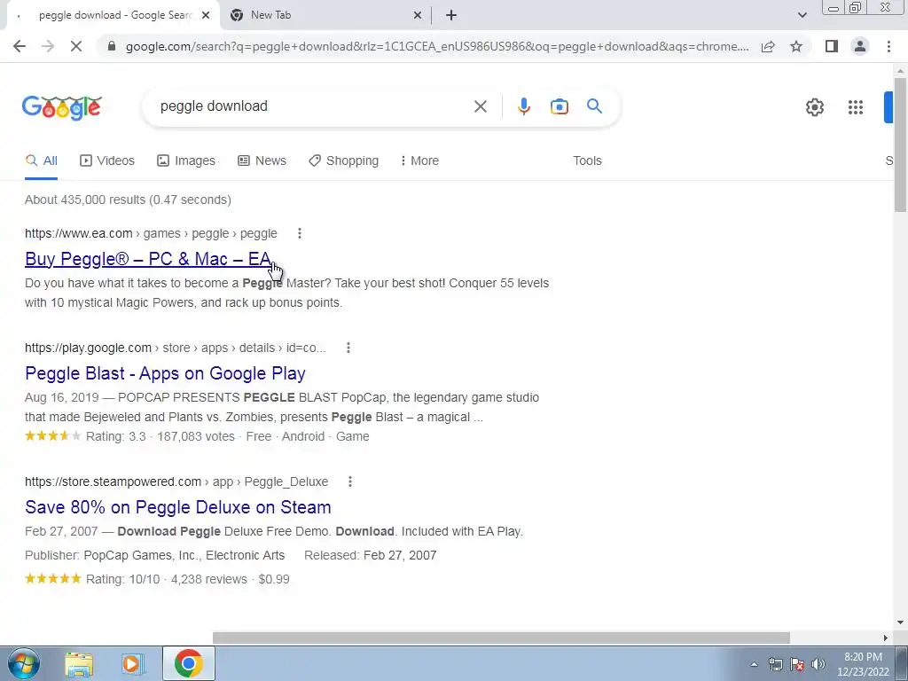
Task: Click the horizontal scrollbar right arrow
Action: [886, 638]
